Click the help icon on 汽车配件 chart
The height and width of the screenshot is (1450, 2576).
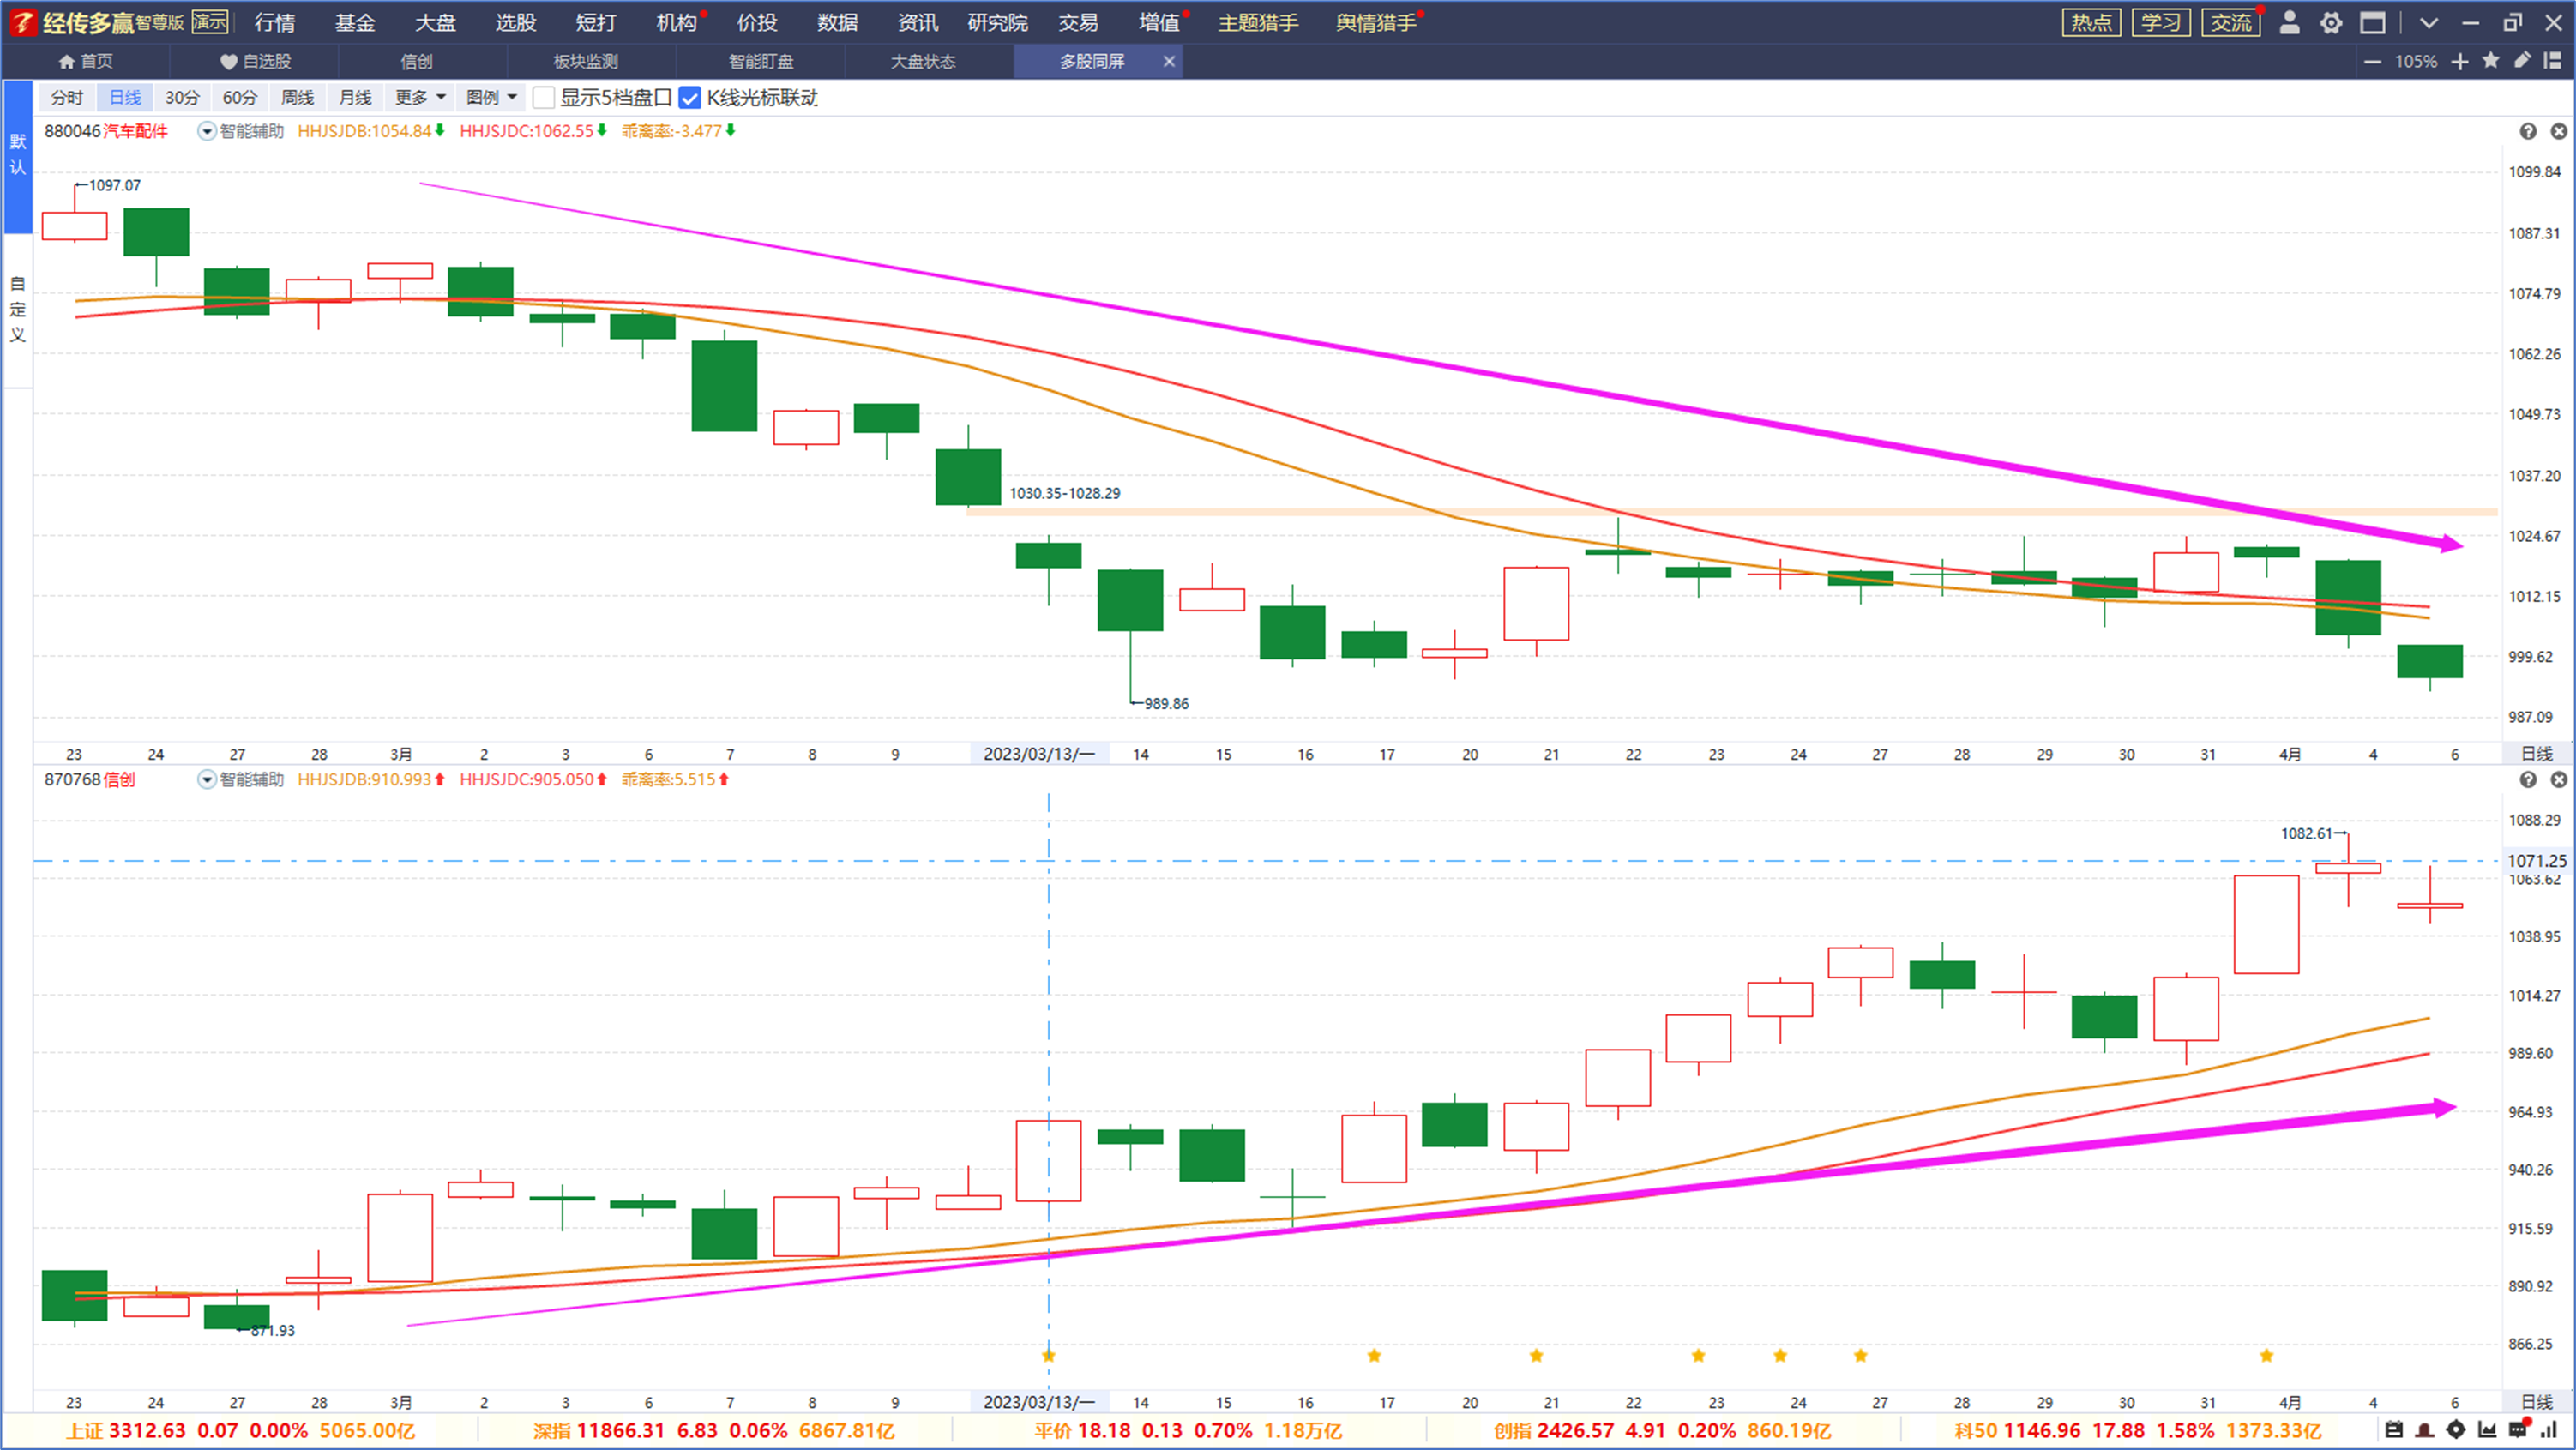(x=2527, y=131)
